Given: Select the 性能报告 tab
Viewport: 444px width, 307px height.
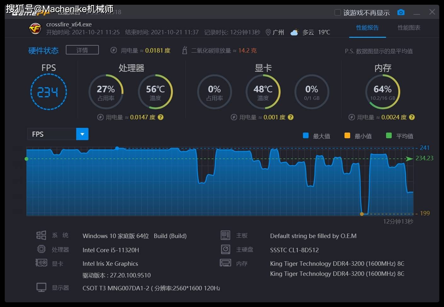Looking at the screenshot, I should click(367, 27).
